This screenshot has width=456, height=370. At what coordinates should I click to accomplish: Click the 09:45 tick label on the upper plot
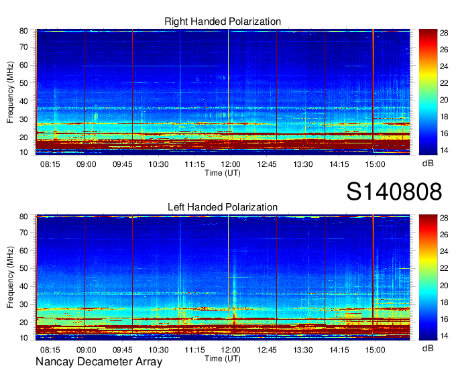(123, 164)
